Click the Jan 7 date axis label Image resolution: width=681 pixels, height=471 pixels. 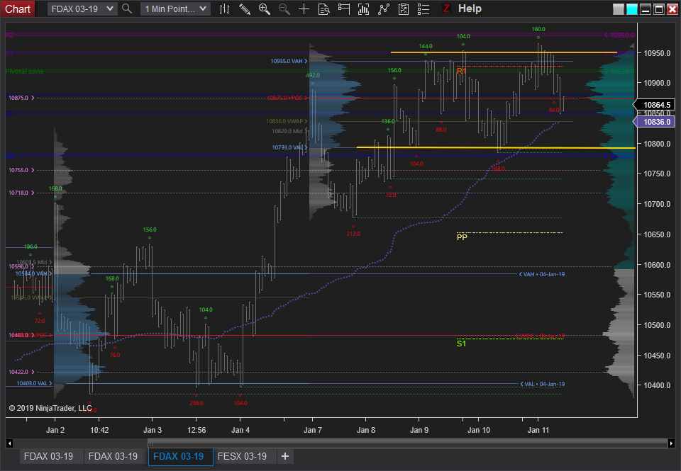[312, 430]
